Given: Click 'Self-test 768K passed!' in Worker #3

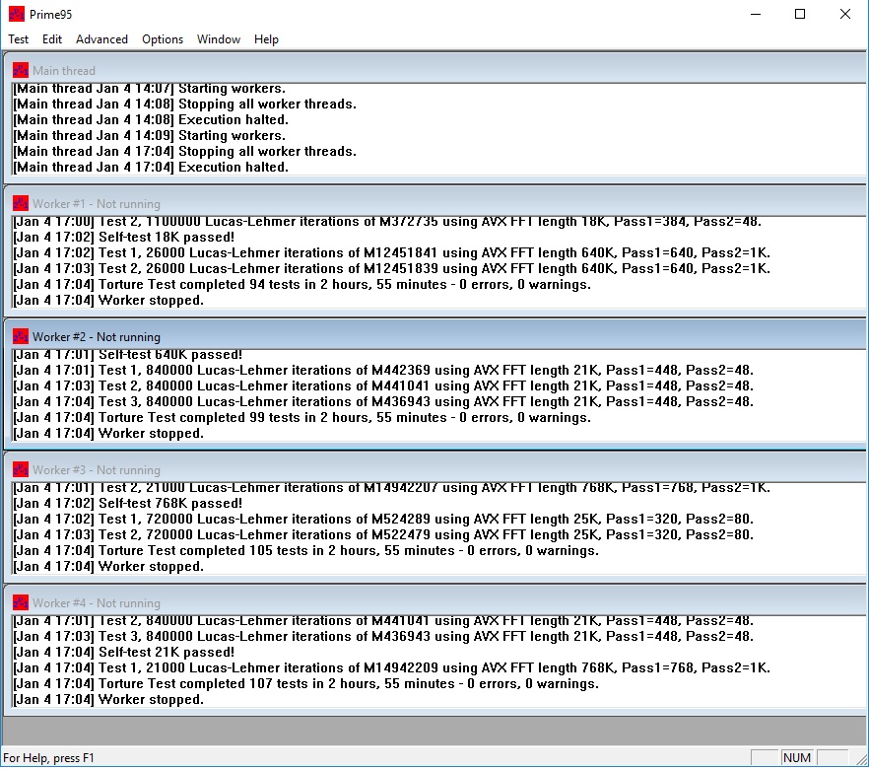Looking at the screenshot, I should [x=128, y=504].
